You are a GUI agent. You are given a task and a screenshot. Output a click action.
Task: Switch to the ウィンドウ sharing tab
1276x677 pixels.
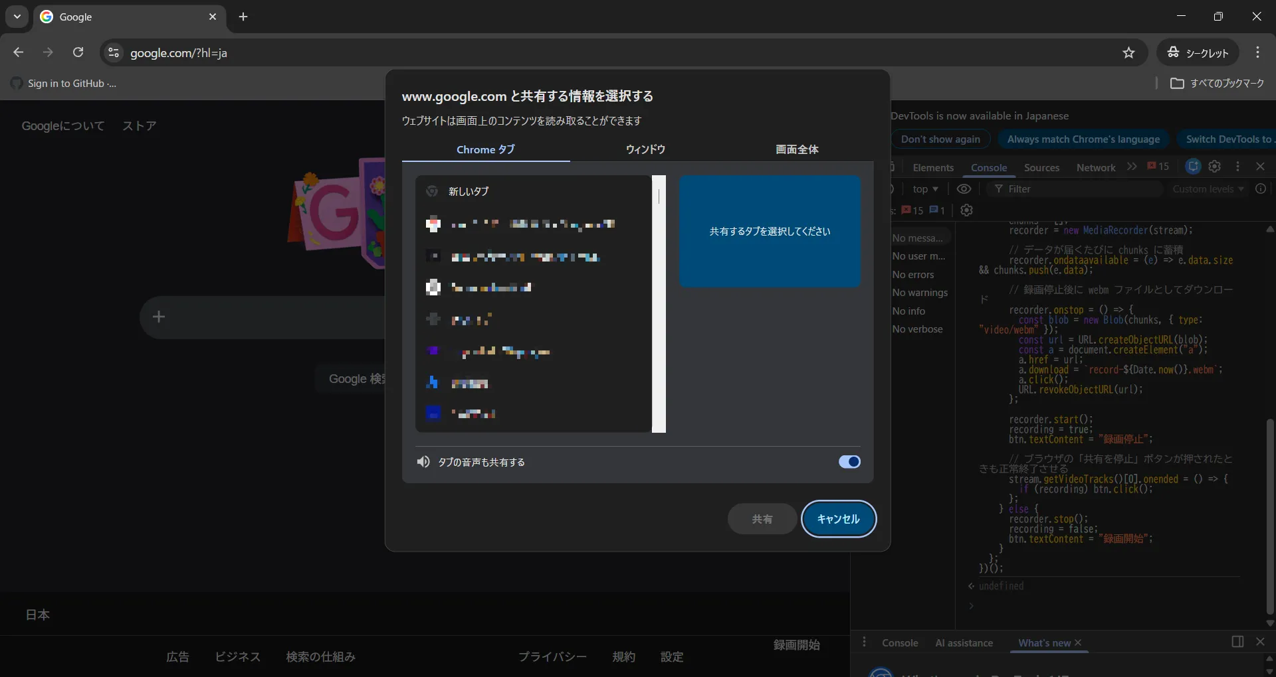pyautogui.click(x=645, y=149)
